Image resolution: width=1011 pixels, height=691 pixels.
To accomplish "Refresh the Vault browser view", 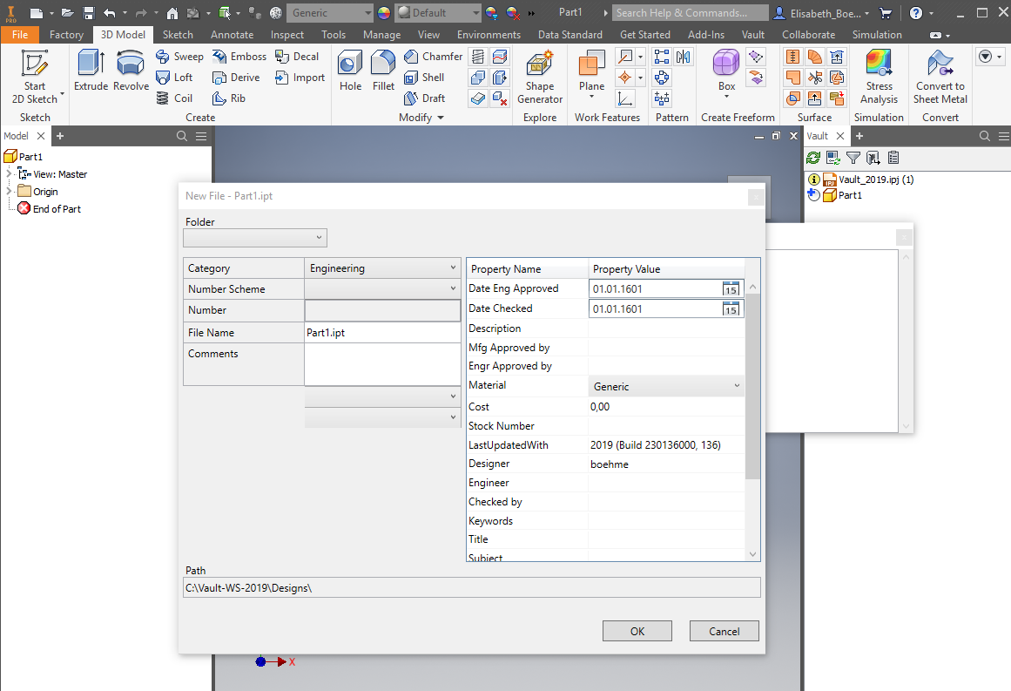I will point(813,158).
